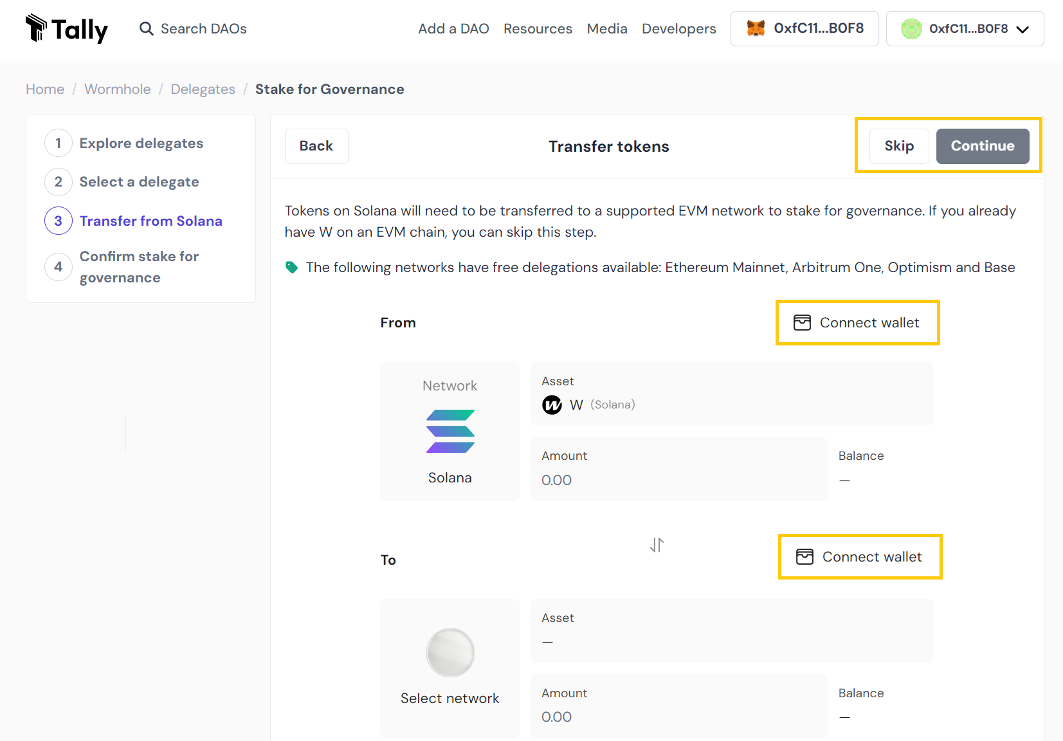Open the Select network picker
The image size is (1063, 741).
[x=450, y=668]
